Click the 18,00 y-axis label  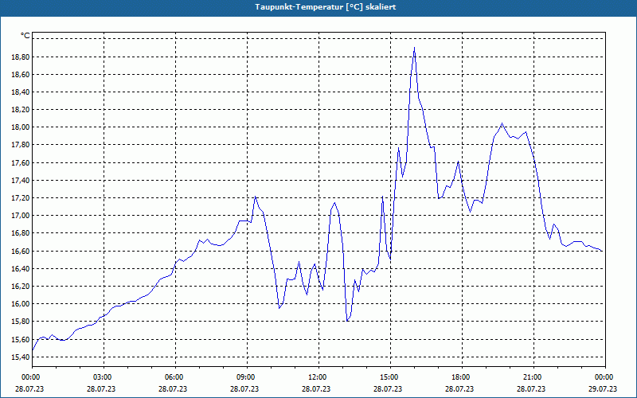tap(21, 127)
